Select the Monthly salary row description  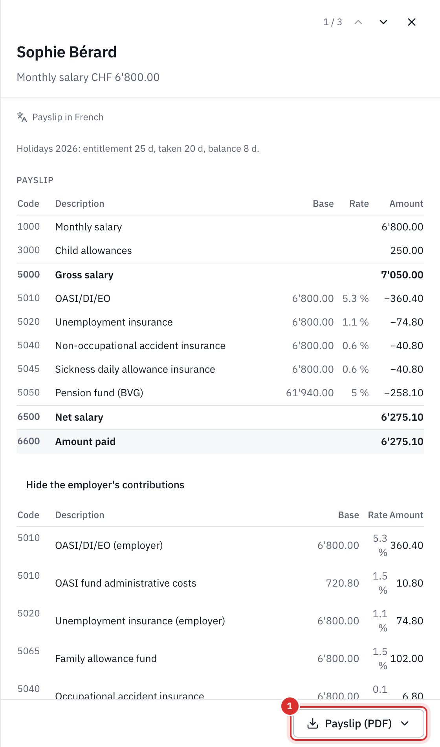(x=88, y=227)
